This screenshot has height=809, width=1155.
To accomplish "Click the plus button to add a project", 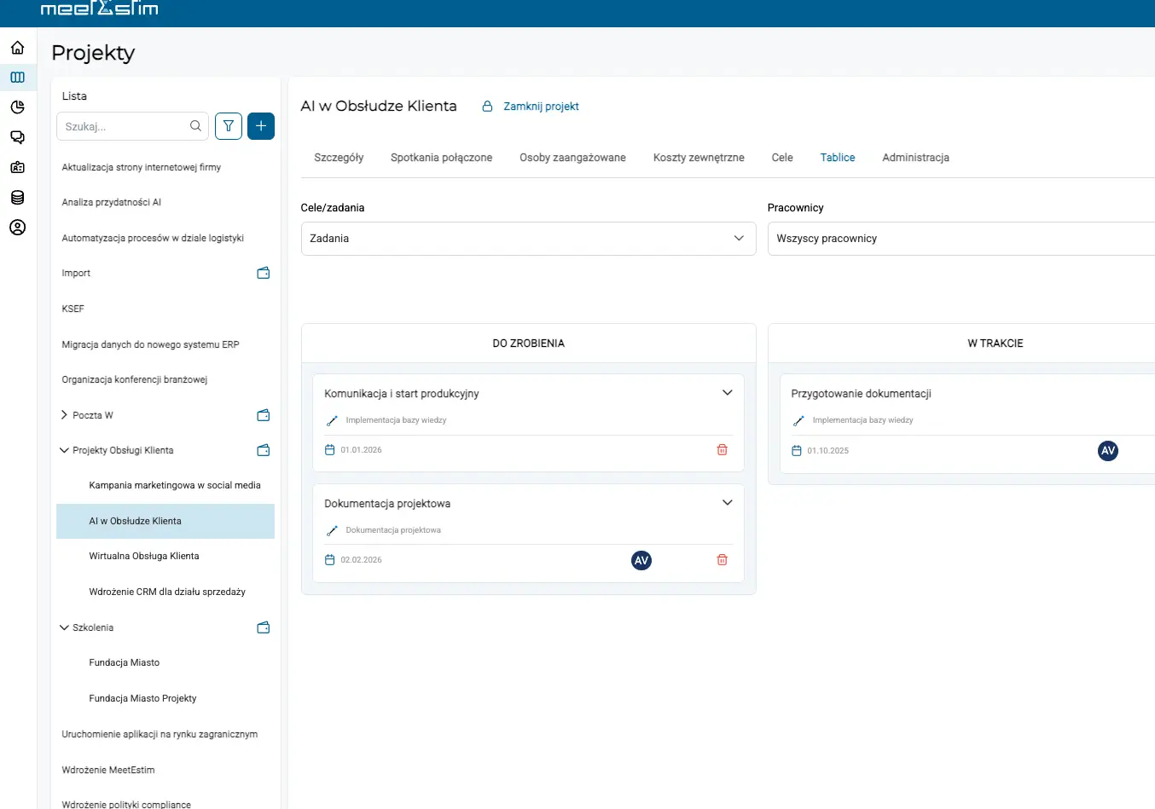I will pyautogui.click(x=261, y=126).
